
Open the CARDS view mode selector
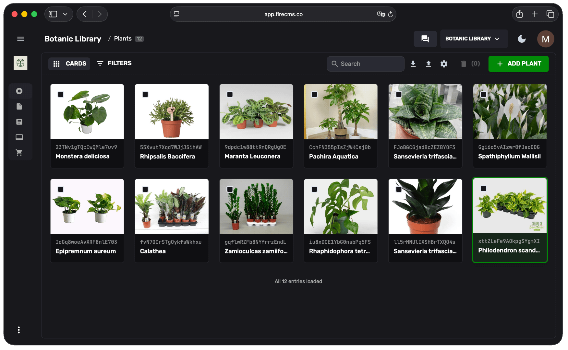69,64
